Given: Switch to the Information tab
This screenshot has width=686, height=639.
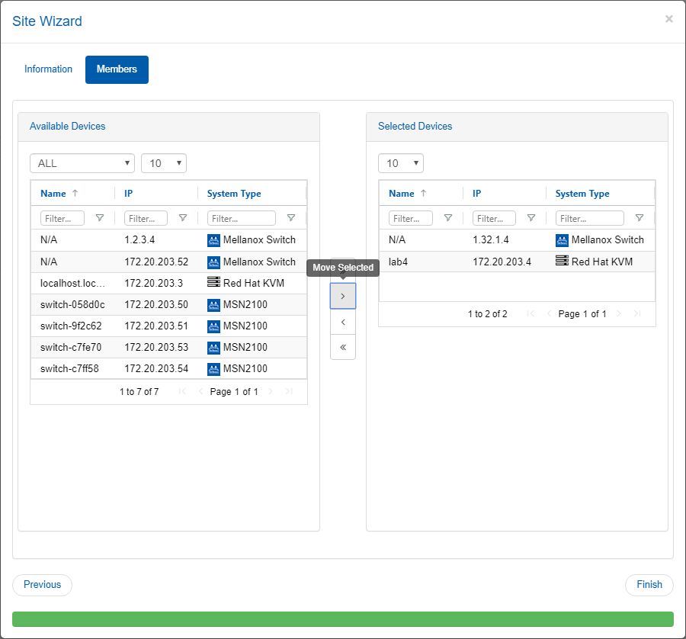Looking at the screenshot, I should coord(48,69).
